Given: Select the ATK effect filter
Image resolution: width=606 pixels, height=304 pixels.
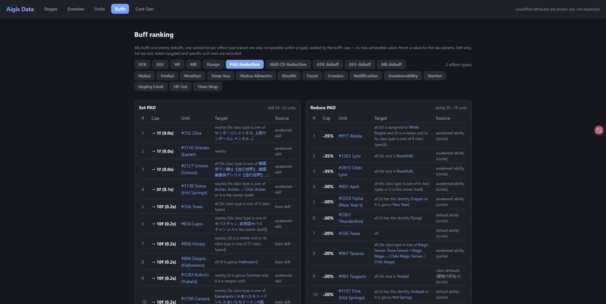Looking at the screenshot, I should [x=142, y=64].
